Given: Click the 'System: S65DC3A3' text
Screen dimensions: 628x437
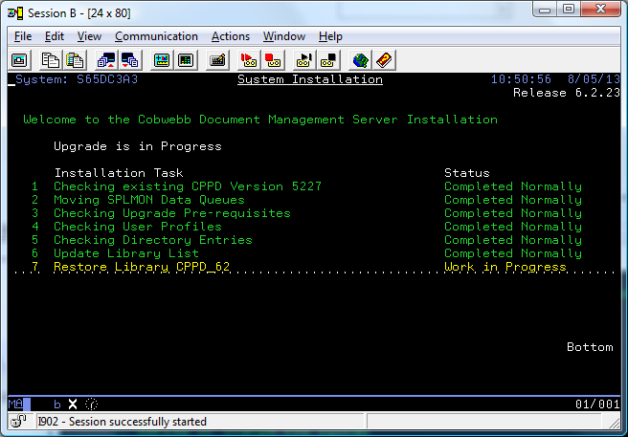Looking at the screenshot, I should coord(77,79).
